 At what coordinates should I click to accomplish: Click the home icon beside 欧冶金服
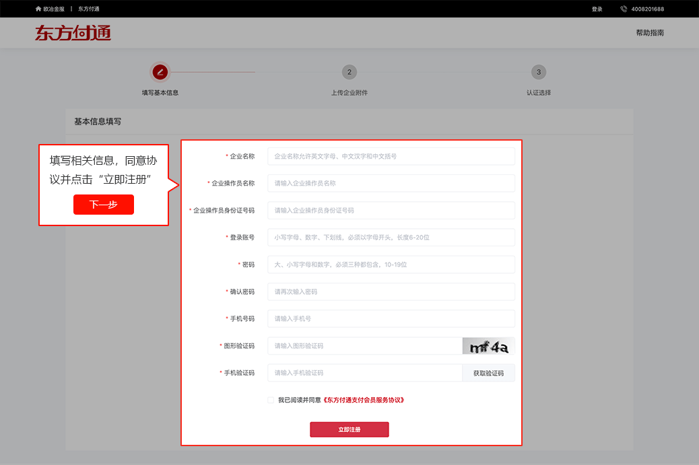click(x=38, y=9)
